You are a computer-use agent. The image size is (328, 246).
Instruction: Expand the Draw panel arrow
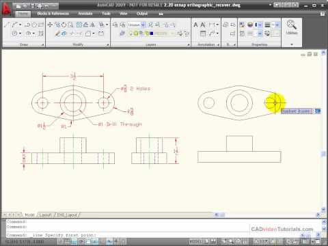42,45
